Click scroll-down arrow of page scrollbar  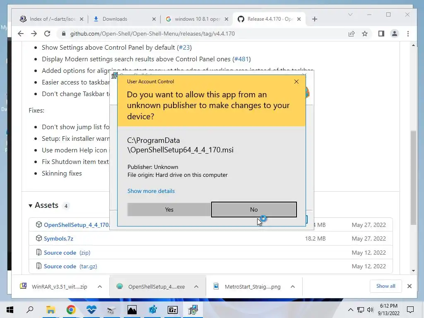(413, 271)
